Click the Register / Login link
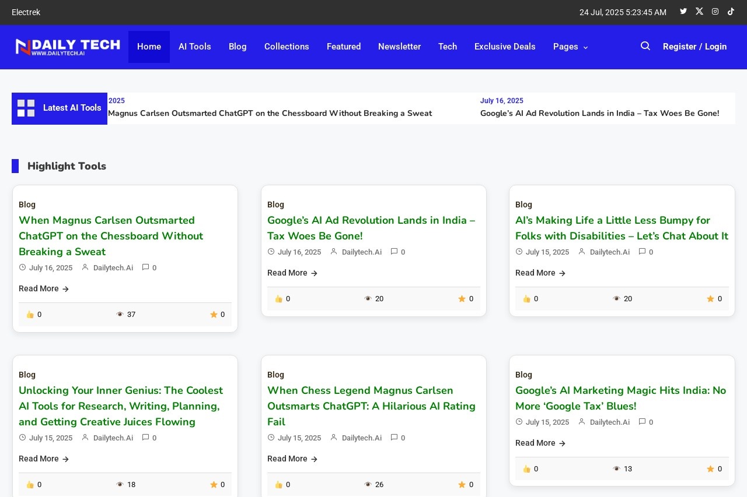Screen dimensions: 747x497 pos(694,47)
